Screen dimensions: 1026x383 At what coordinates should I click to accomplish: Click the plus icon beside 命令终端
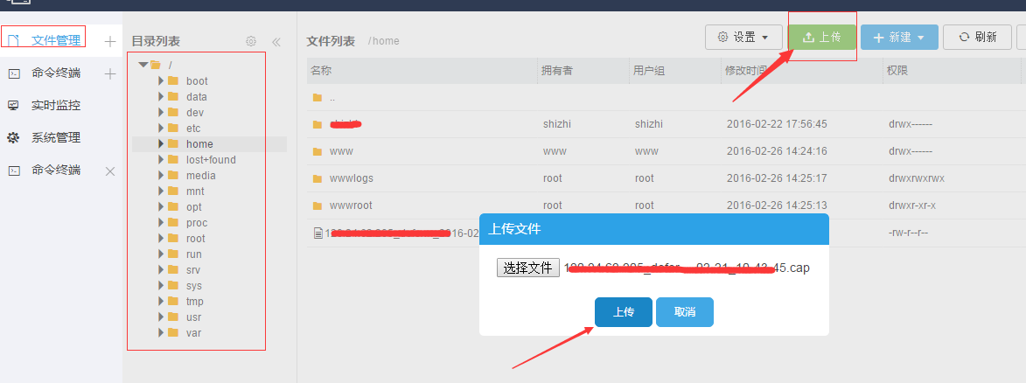110,74
